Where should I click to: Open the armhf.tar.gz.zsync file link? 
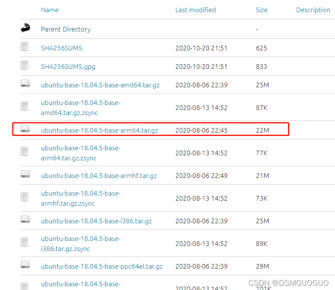click(81, 198)
